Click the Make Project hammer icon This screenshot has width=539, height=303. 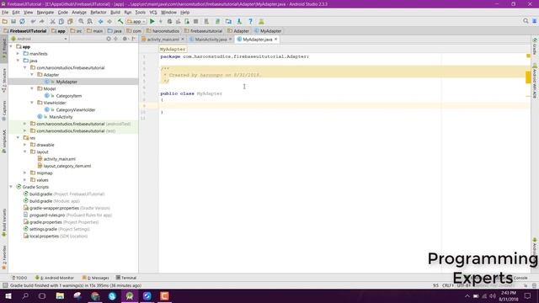click(x=120, y=21)
